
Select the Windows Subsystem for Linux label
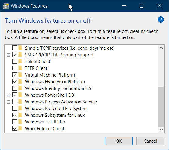(55, 115)
